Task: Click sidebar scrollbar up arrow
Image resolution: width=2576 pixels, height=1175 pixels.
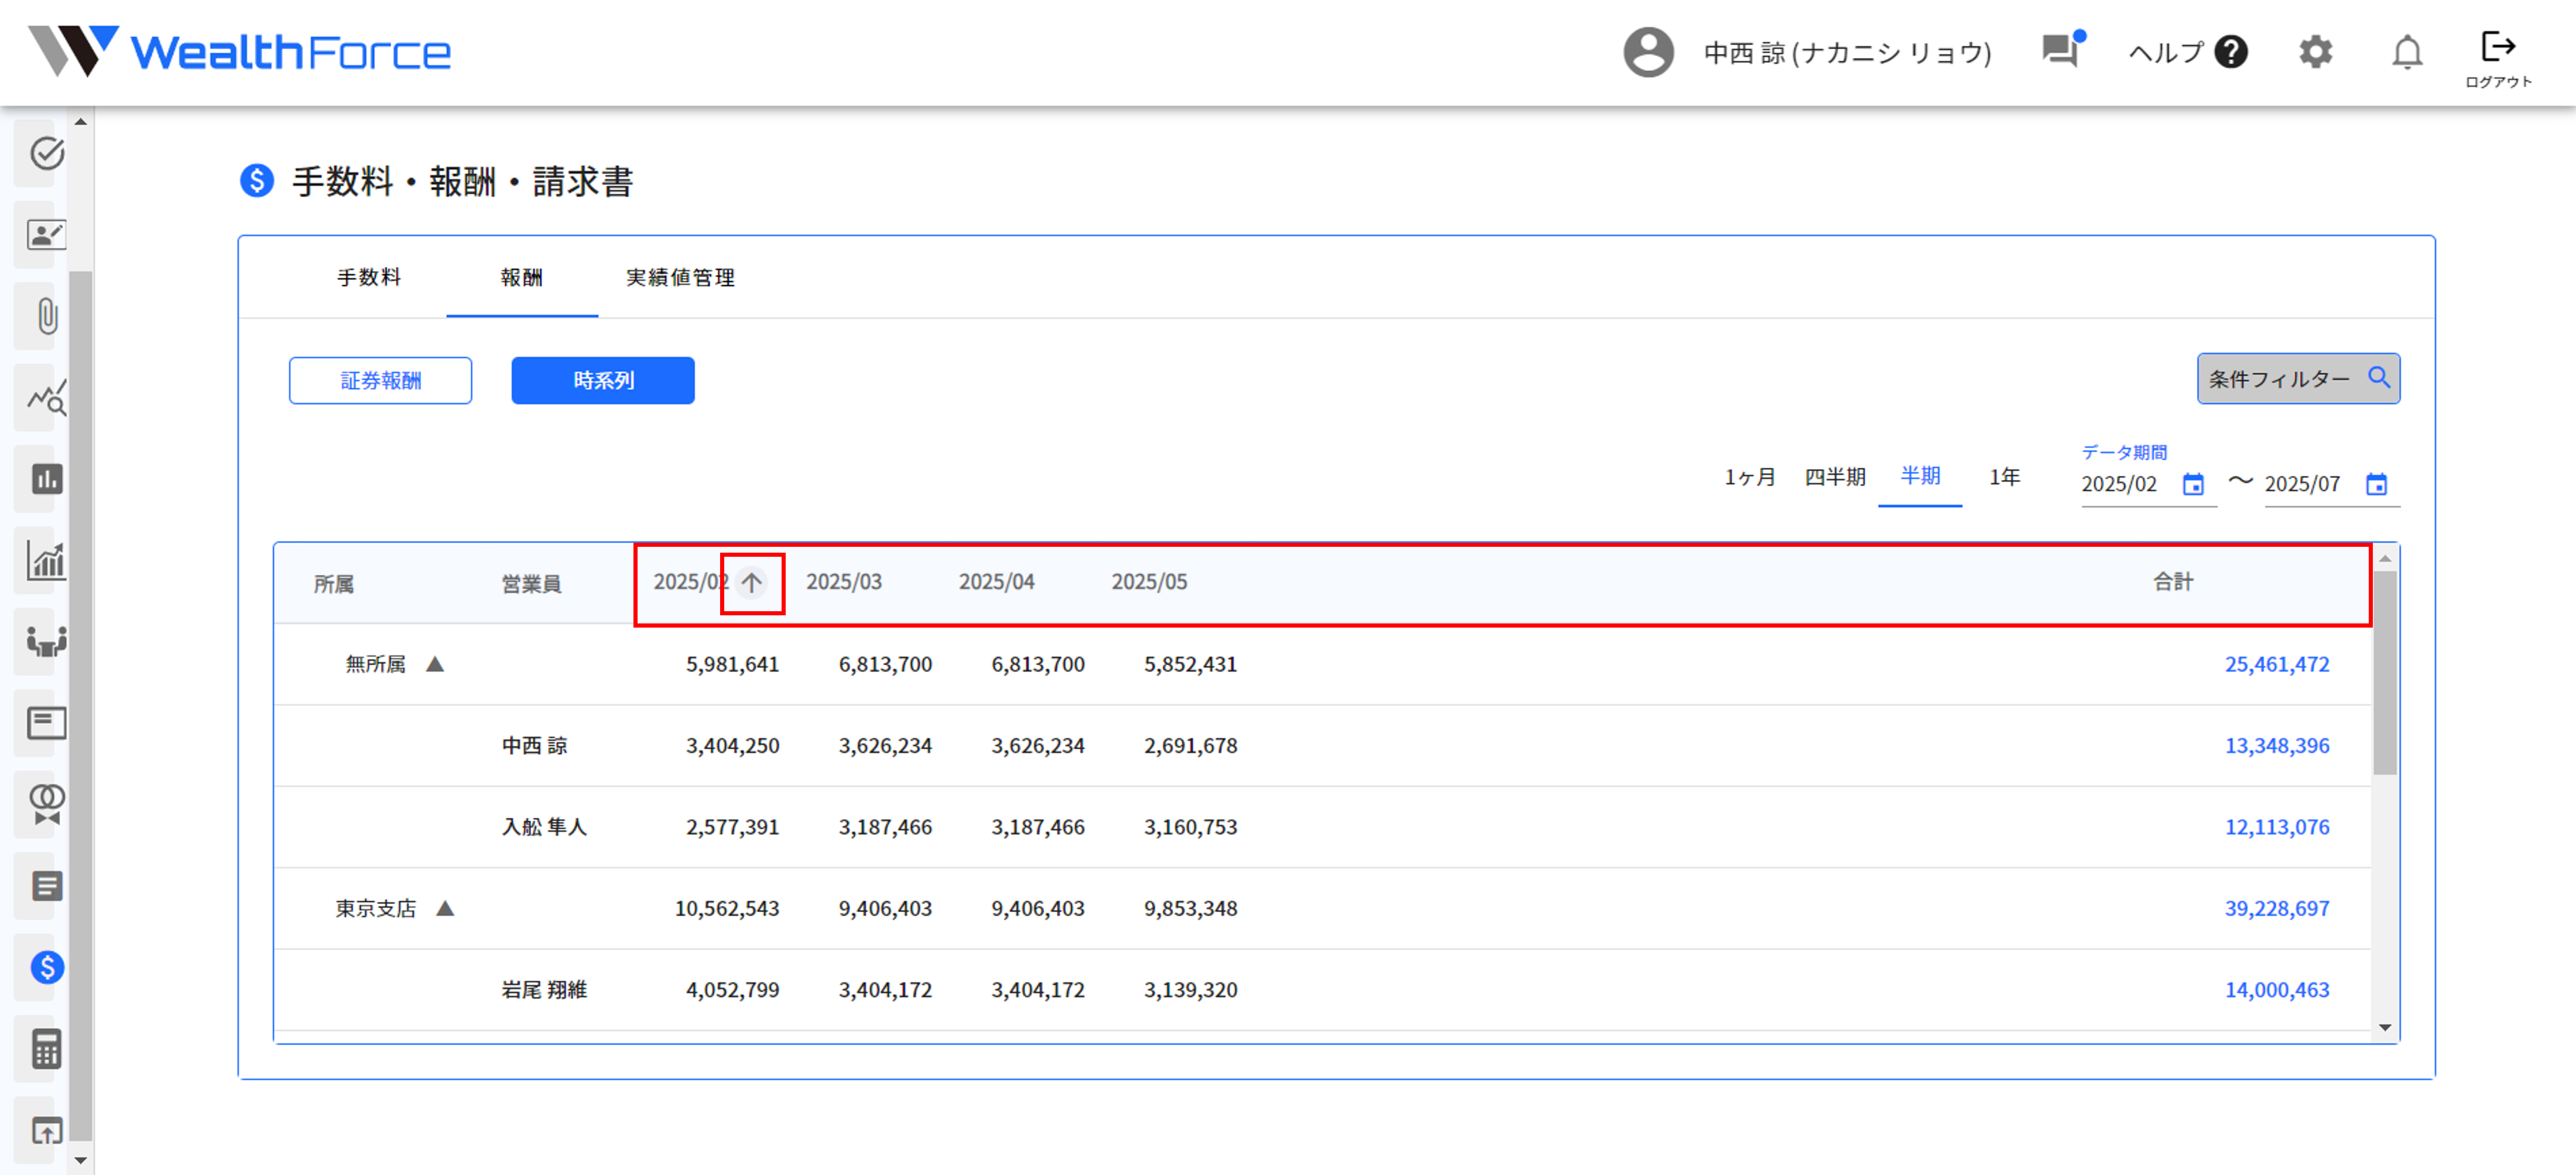Action: pyautogui.click(x=81, y=122)
